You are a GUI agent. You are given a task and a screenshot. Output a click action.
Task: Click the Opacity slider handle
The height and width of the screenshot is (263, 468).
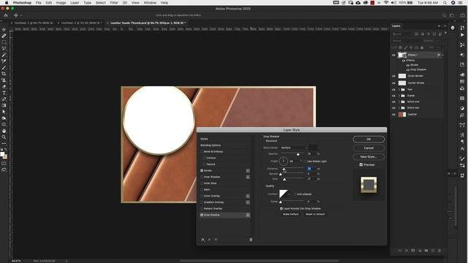(298, 154)
